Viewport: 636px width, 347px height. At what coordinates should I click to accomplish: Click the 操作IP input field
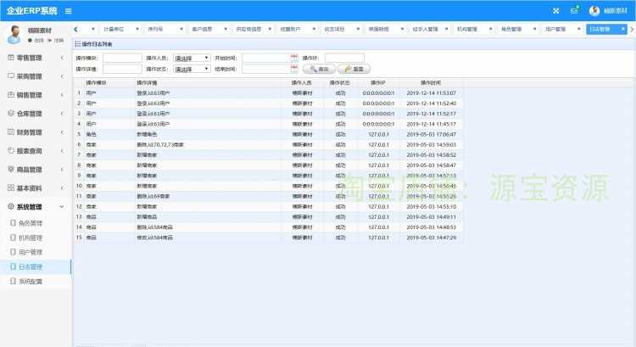344,58
